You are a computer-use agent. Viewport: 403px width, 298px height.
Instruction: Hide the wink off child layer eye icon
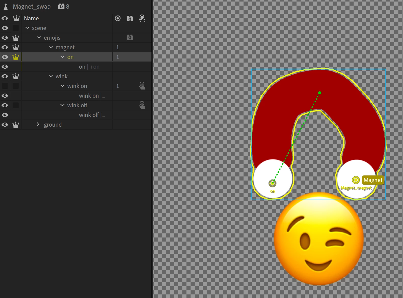[x=5, y=115]
